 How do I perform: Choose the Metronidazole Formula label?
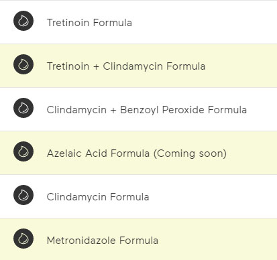(103, 241)
